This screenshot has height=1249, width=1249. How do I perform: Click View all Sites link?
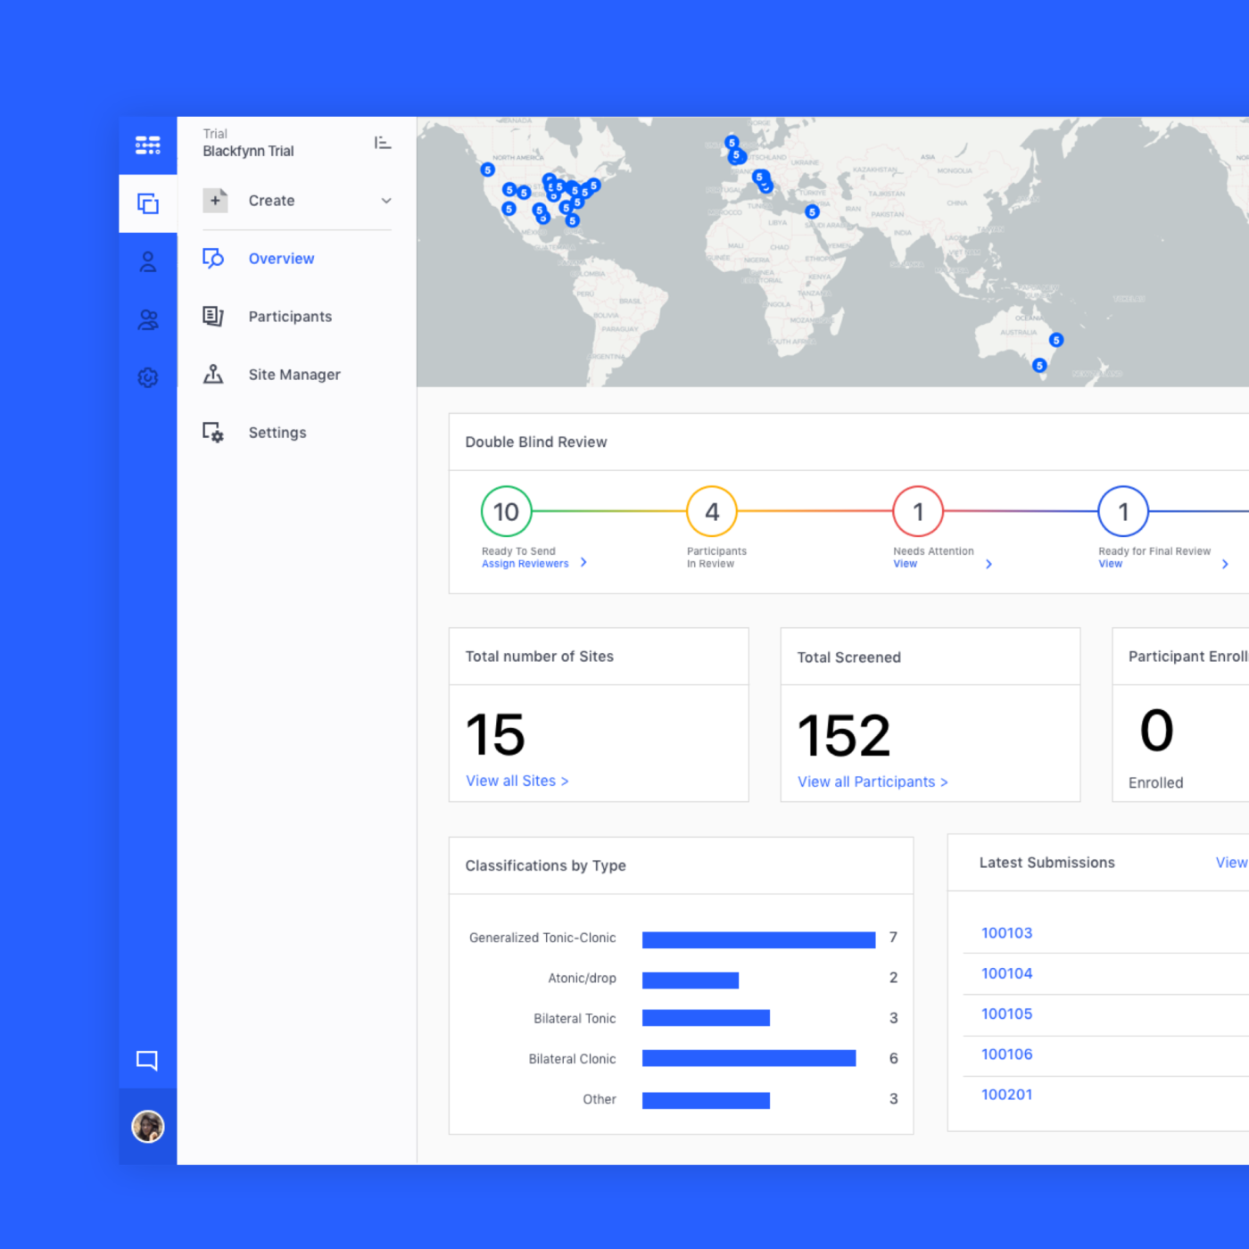click(517, 781)
